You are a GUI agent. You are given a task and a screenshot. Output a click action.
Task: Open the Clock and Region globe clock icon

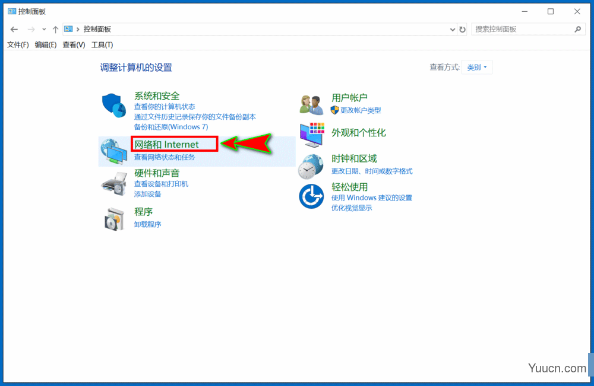(x=311, y=167)
